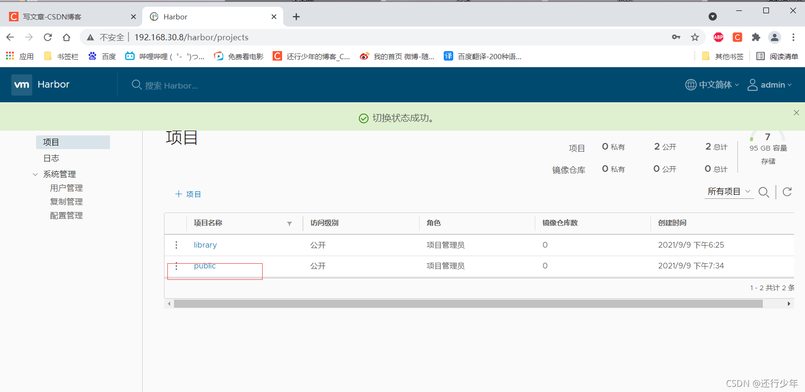This screenshot has height=392, width=805.
Task: Click the filter icon in project name column
Action: tap(289, 223)
